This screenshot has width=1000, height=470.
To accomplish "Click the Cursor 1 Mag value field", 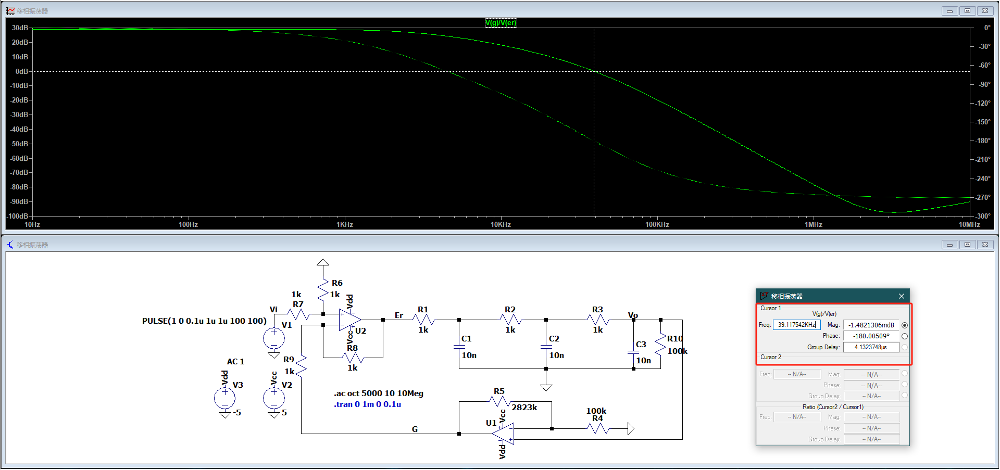I will pyautogui.click(x=871, y=325).
